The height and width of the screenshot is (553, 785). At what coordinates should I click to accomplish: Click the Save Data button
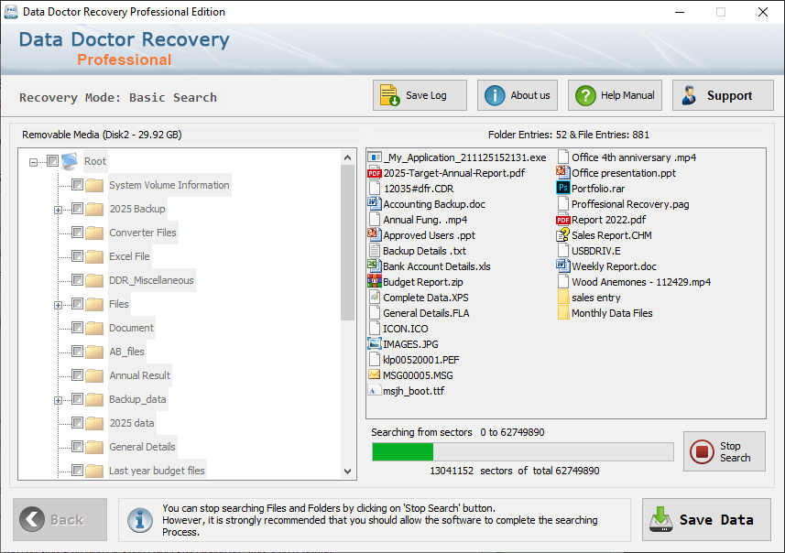[706, 519]
